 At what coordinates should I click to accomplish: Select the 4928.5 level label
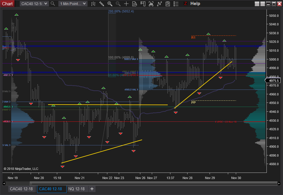[x=8, y=121]
